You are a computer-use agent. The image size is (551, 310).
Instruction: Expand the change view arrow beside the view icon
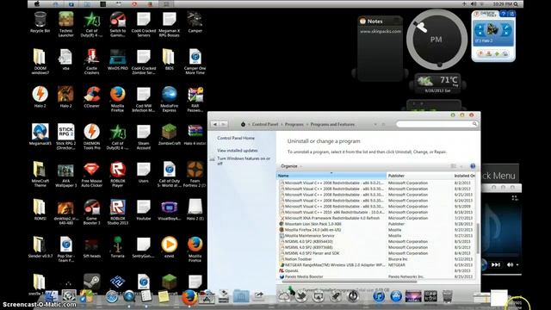pyautogui.click(x=461, y=166)
